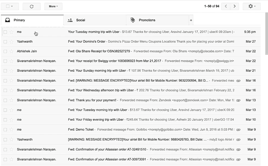The width and height of the screenshot is (268, 166).
Task: Select checkbox for Sunday morning Uber email
Action: pos(5,71)
